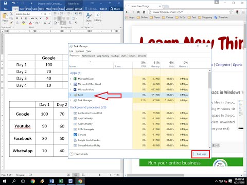This screenshot has height=185, width=247.
Task: Toggle Italic formatting in Word
Action: tap(21, 18)
